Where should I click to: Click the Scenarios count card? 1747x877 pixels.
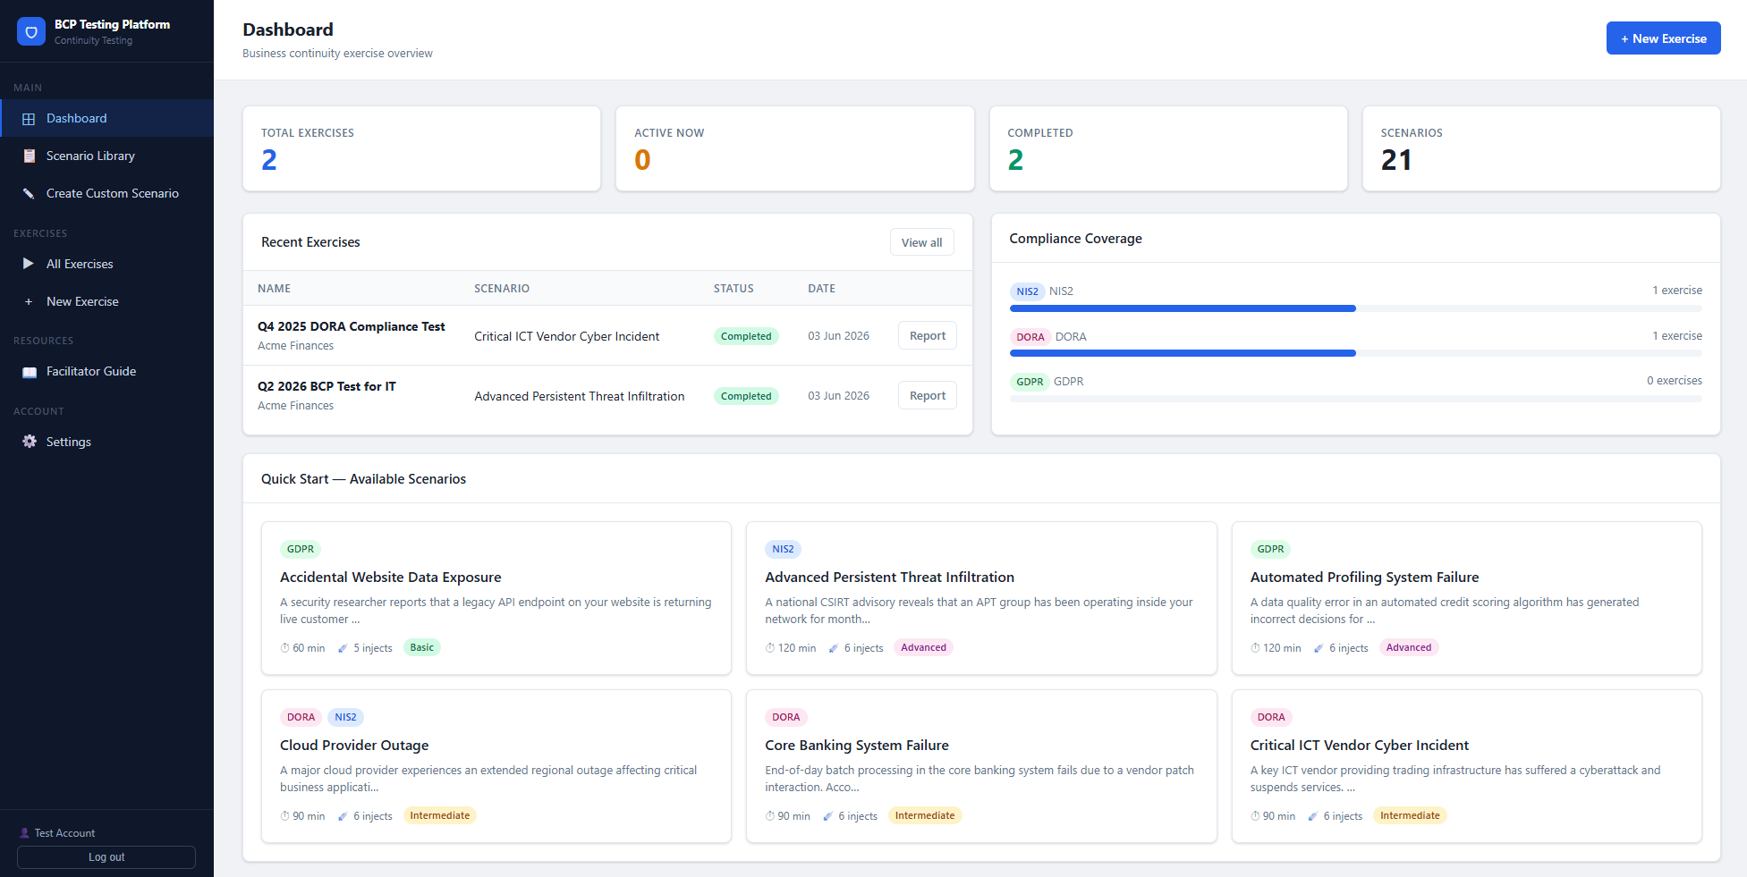[1541, 148]
